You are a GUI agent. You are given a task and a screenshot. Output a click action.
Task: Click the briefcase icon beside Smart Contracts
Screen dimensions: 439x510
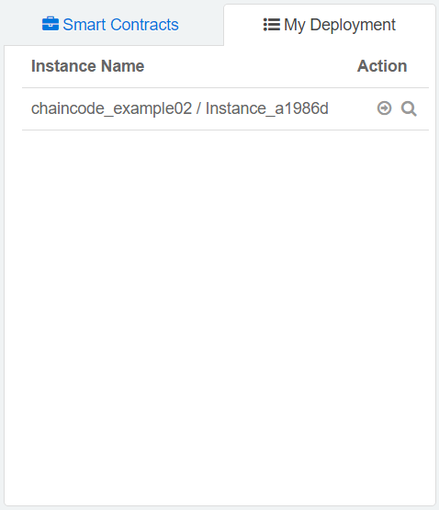(51, 24)
